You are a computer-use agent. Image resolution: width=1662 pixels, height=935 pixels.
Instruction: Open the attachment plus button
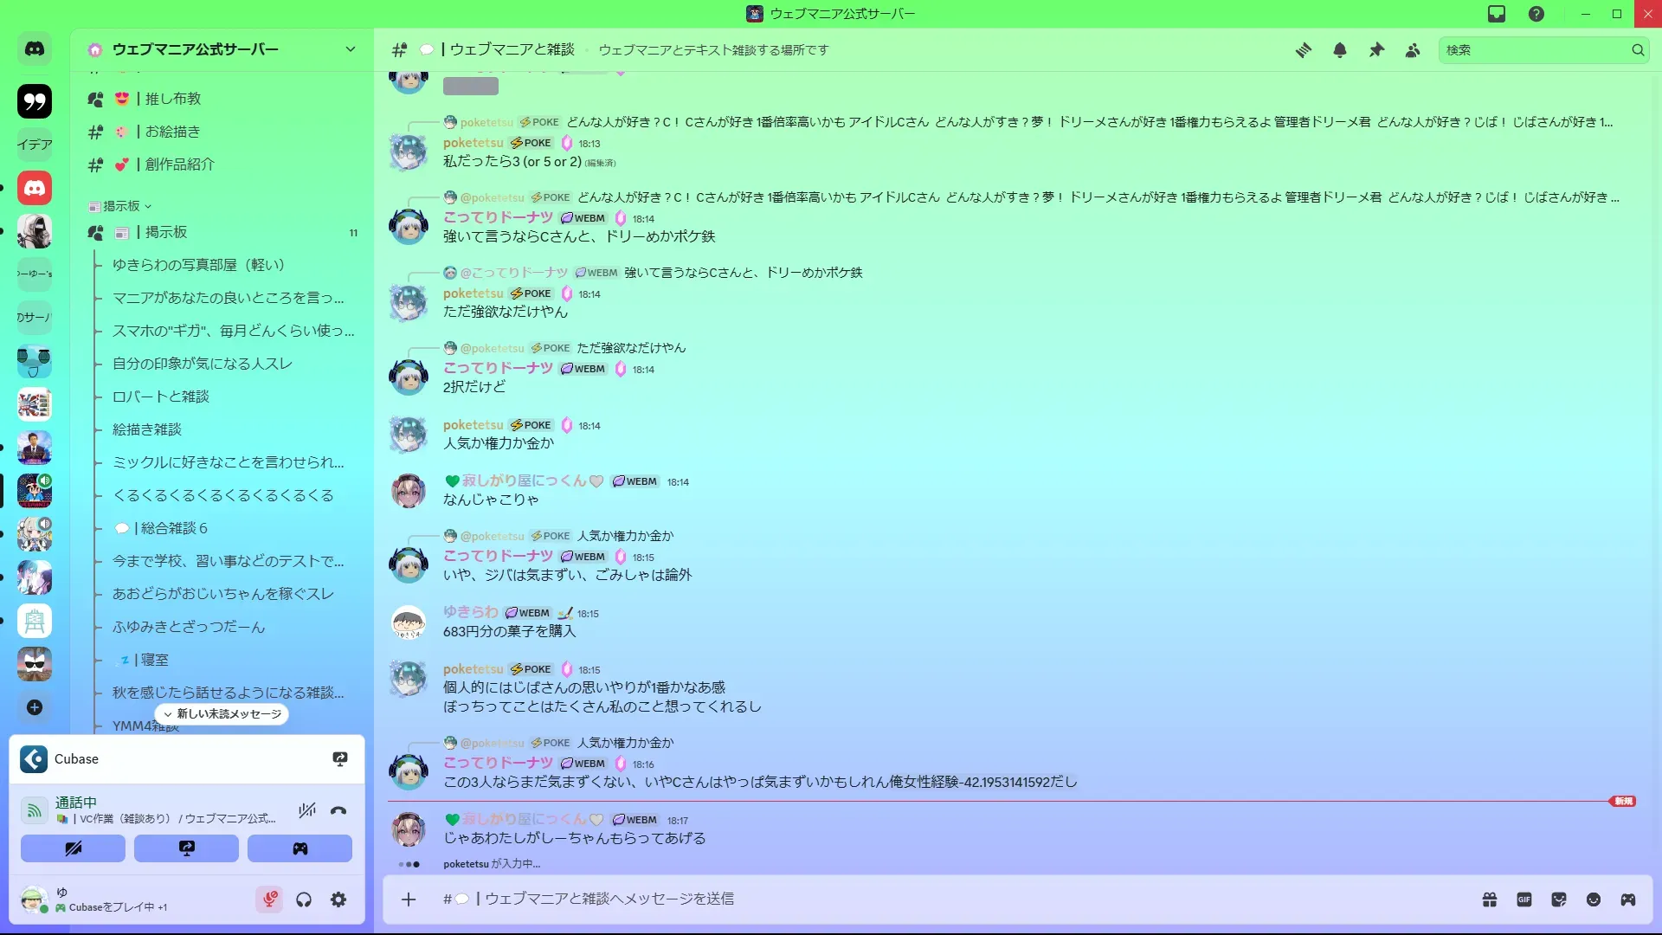point(409,900)
